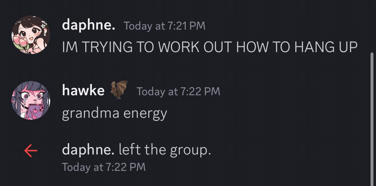Image resolution: width=376 pixels, height=186 pixels.
Task: Click the "left the group." text
Action: coord(165,150)
